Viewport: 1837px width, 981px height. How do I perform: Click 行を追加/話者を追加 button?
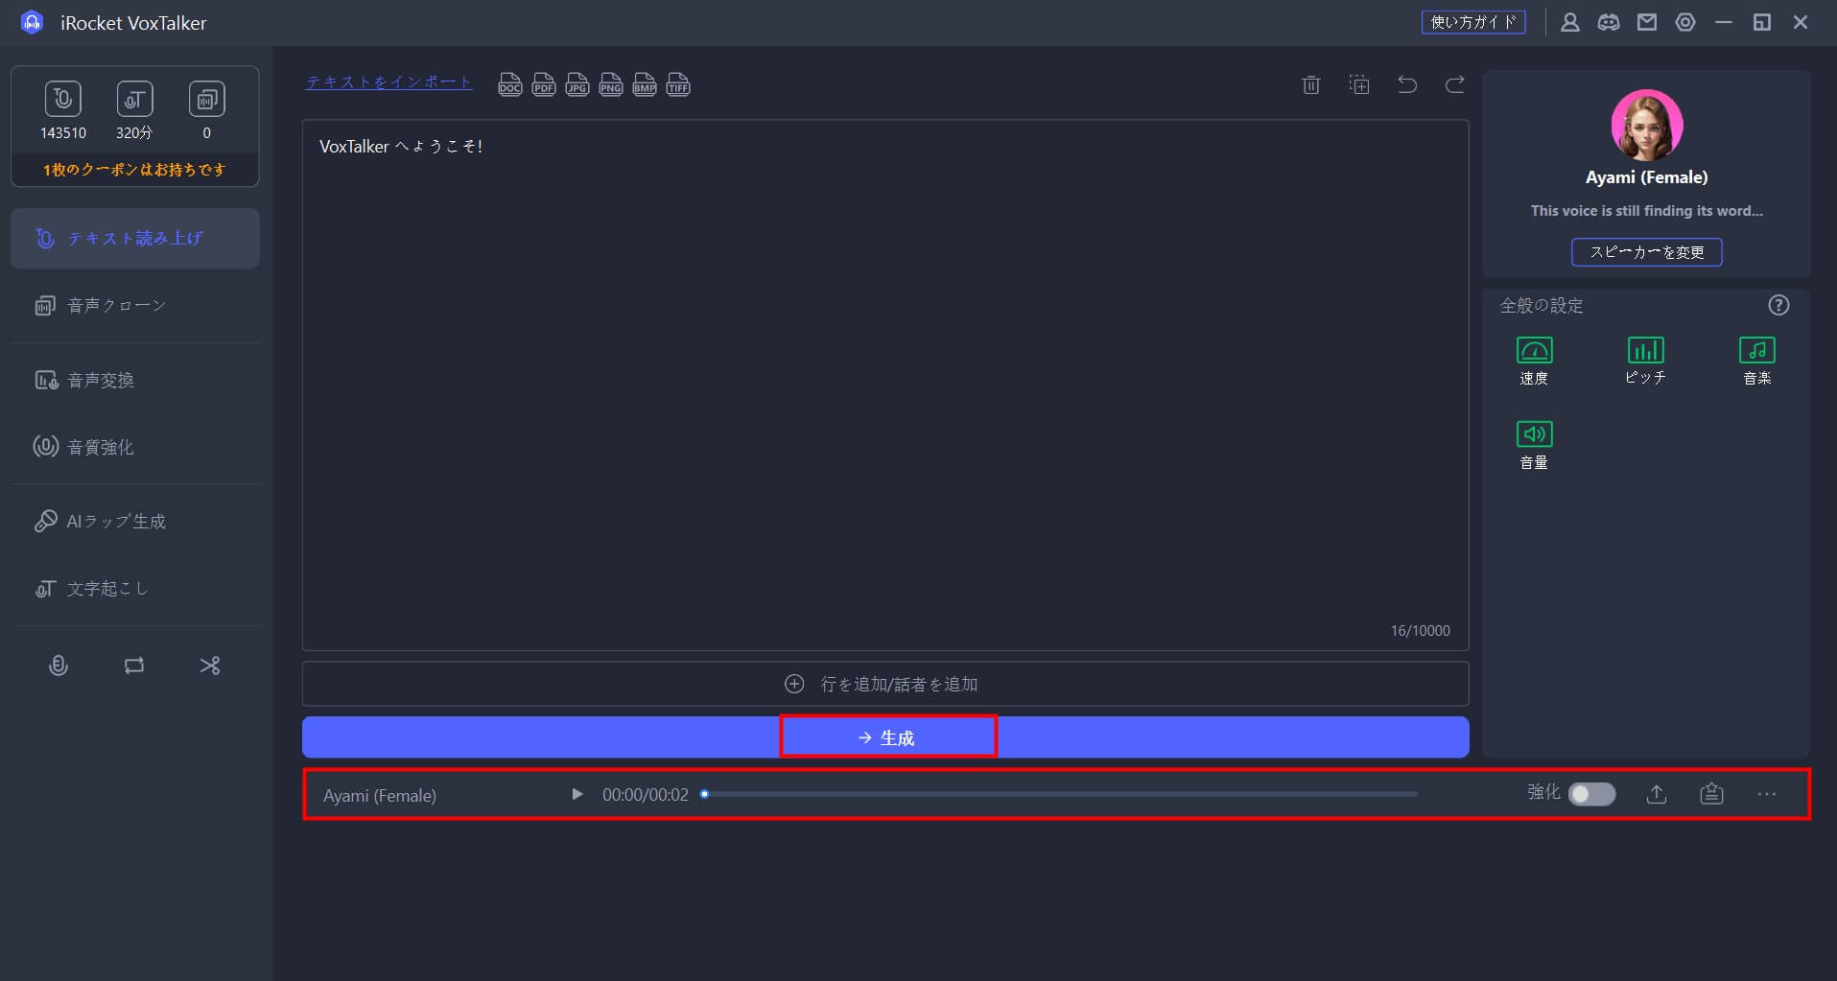[x=885, y=684]
